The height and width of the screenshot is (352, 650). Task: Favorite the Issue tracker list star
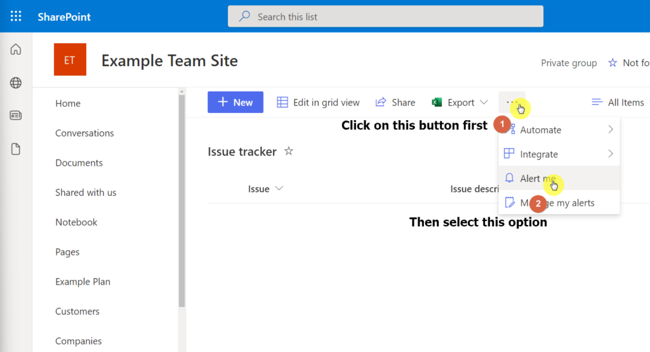(289, 151)
